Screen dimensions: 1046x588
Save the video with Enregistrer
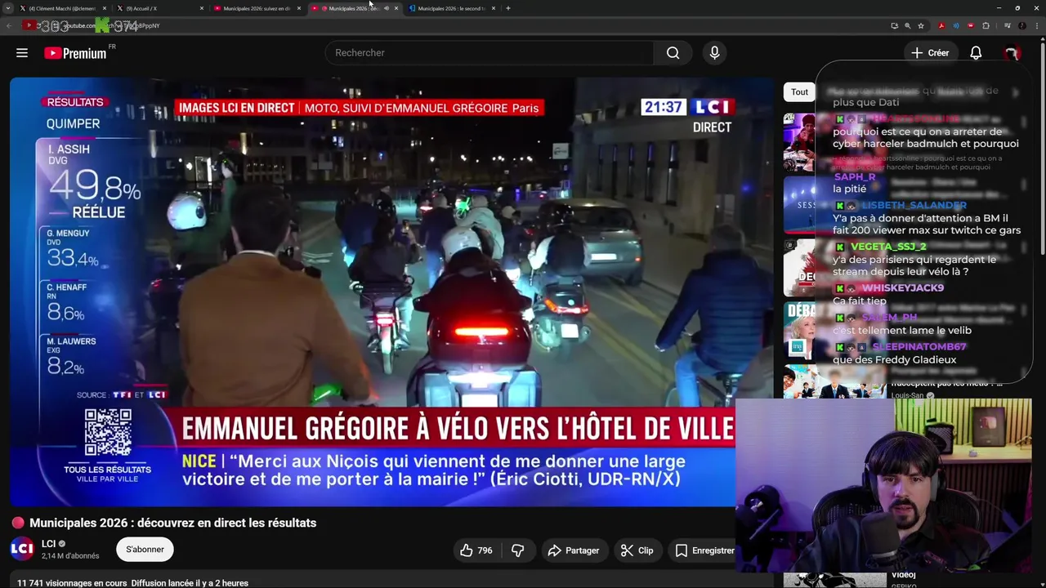[704, 550]
